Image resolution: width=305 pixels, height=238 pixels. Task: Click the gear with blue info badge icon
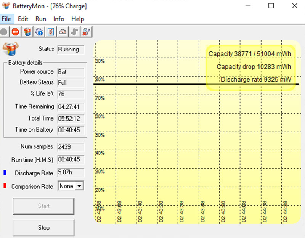pos(39,32)
